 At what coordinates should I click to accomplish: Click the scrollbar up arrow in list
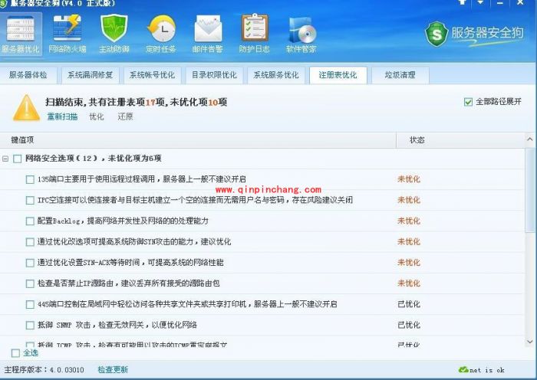click(x=530, y=140)
